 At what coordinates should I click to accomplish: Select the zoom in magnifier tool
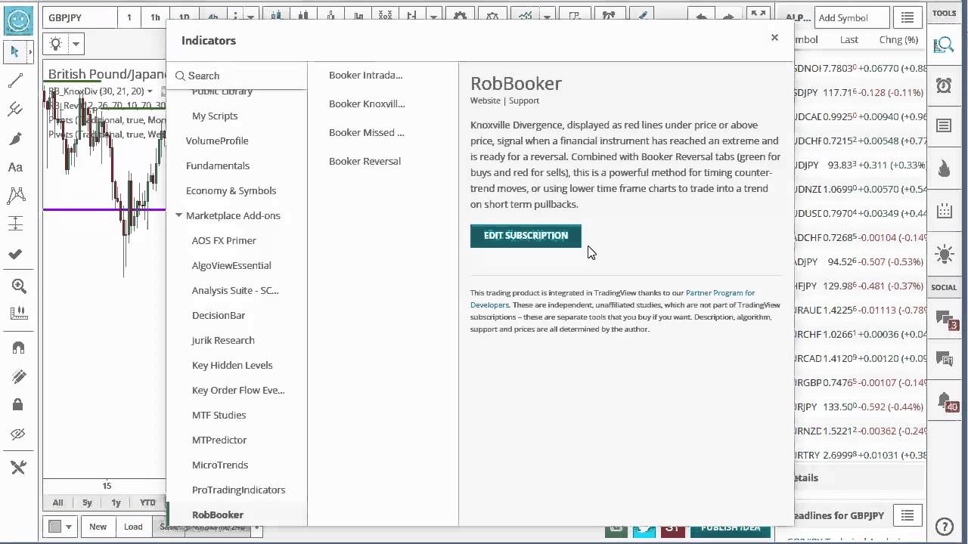pyautogui.click(x=18, y=286)
